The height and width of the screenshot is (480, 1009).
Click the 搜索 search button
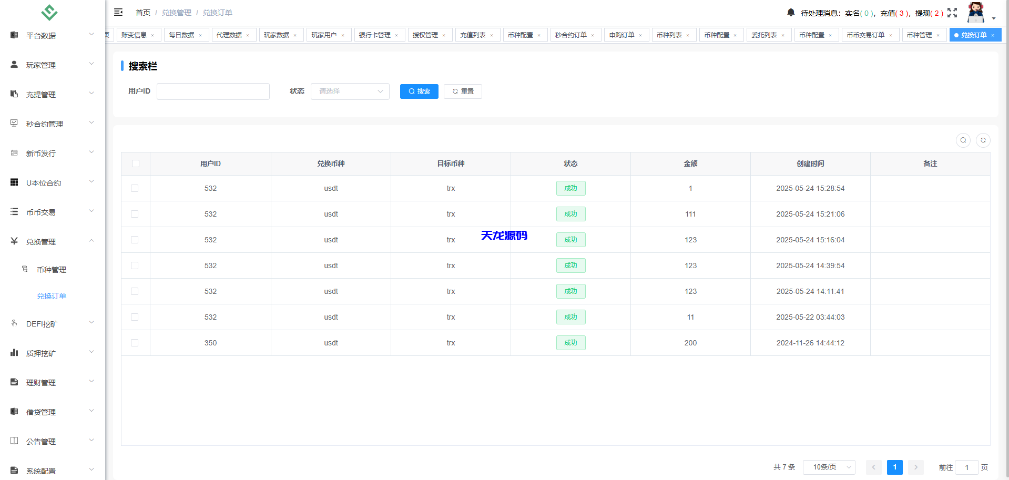click(419, 91)
